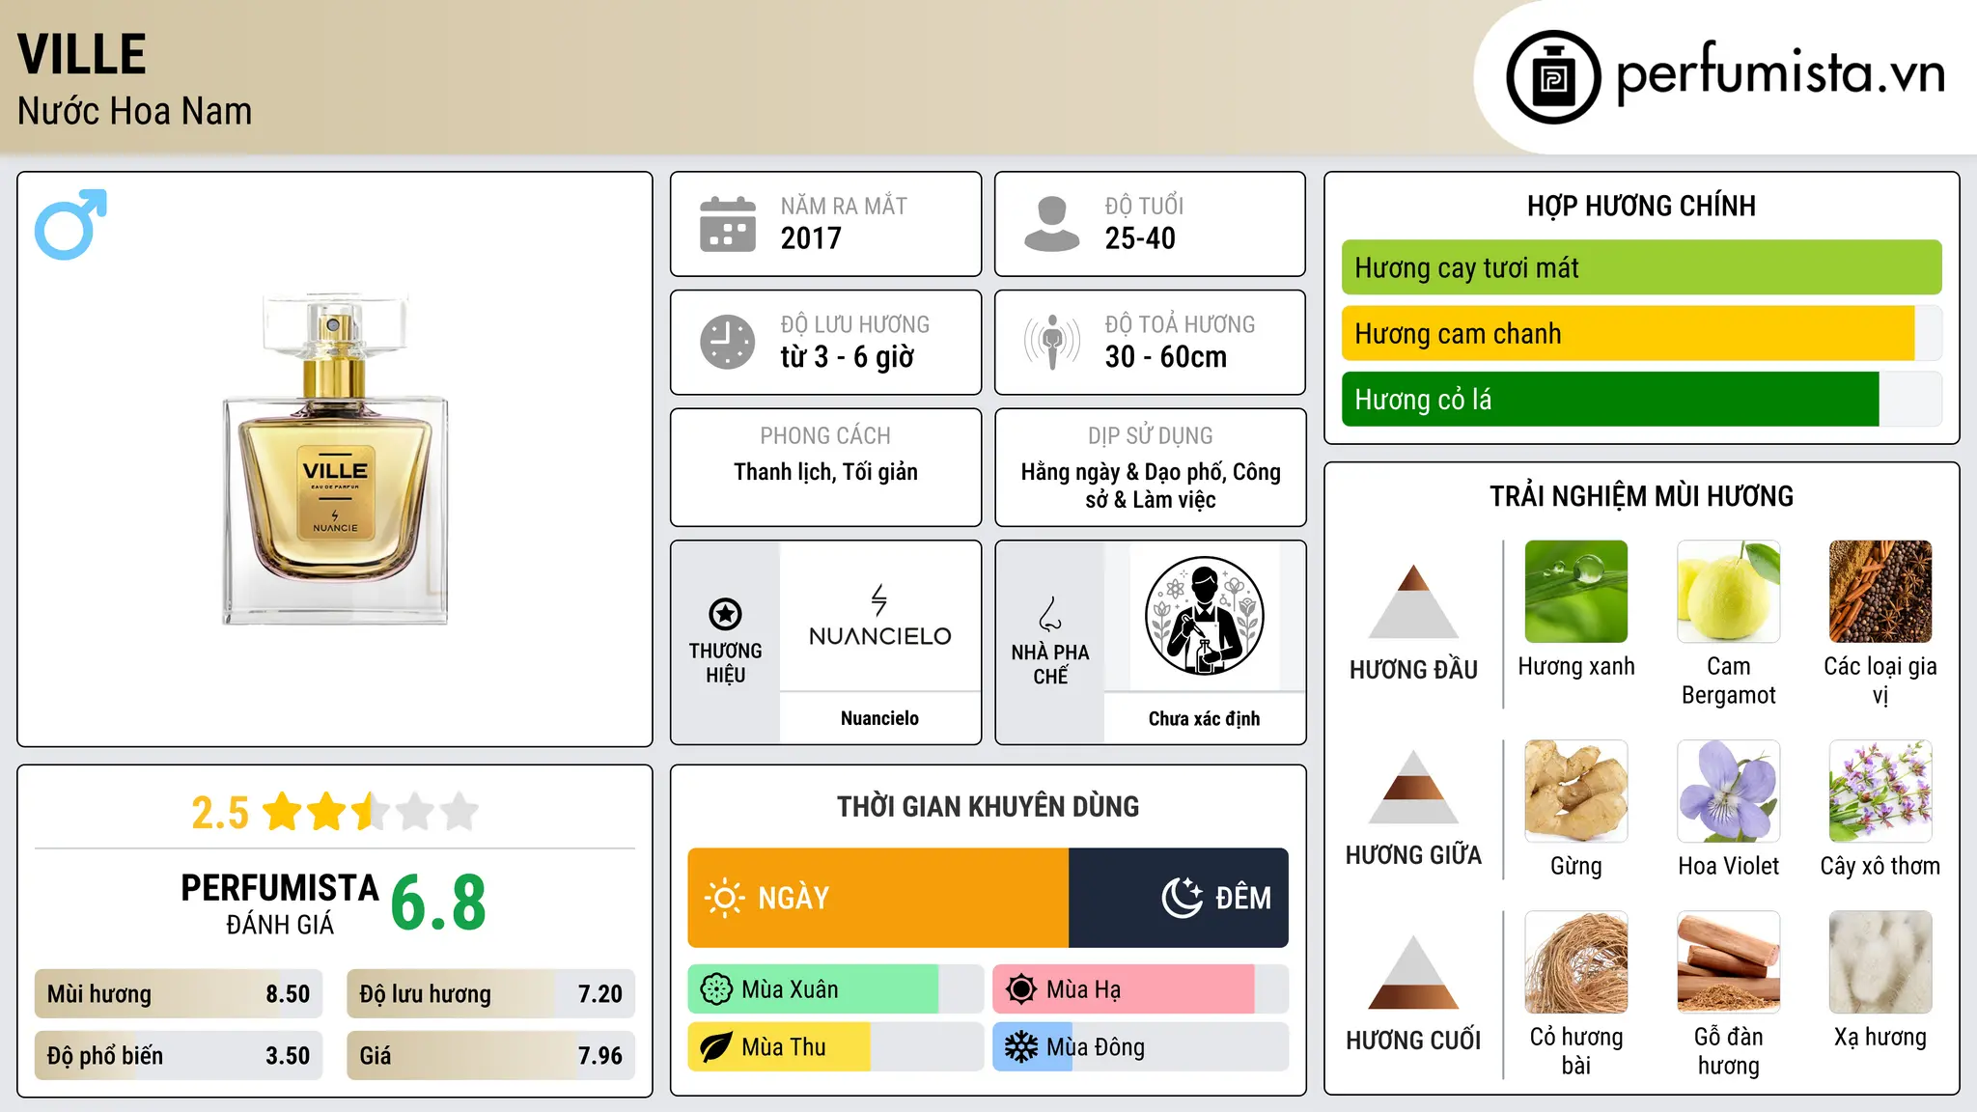This screenshot has height=1112, width=1977.
Task: Select the Các loại gia vị thumbnail
Action: [1880, 592]
